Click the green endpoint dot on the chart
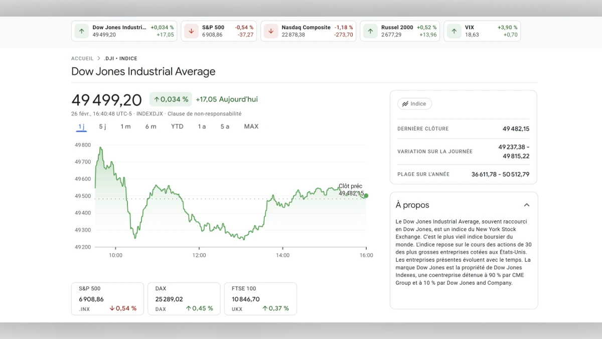The width and height of the screenshot is (602, 339). coord(365,195)
